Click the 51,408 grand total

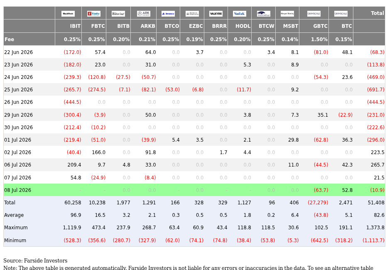[x=376, y=203]
